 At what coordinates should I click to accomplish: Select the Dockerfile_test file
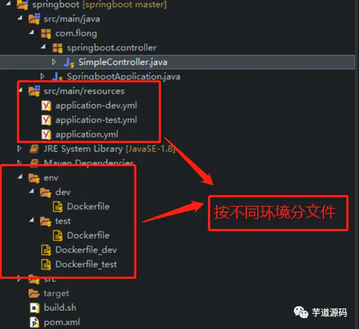click(86, 265)
